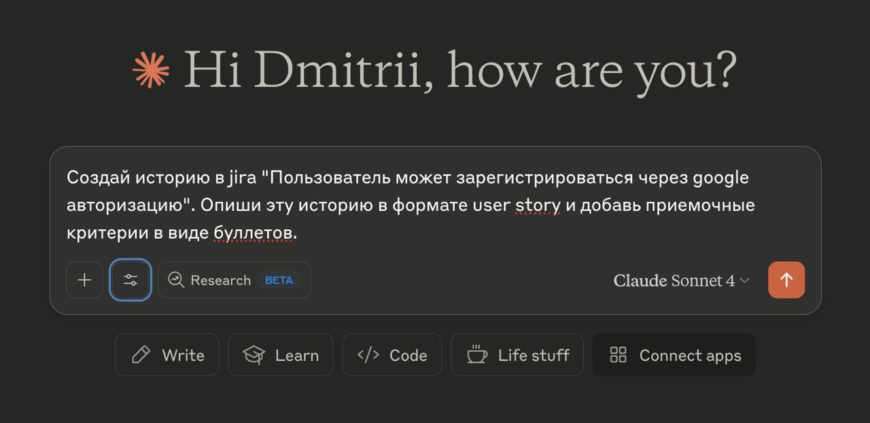Click the graduation cap icon beside Learn
Screen dimensions: 870x423
(x=254, y=354)
